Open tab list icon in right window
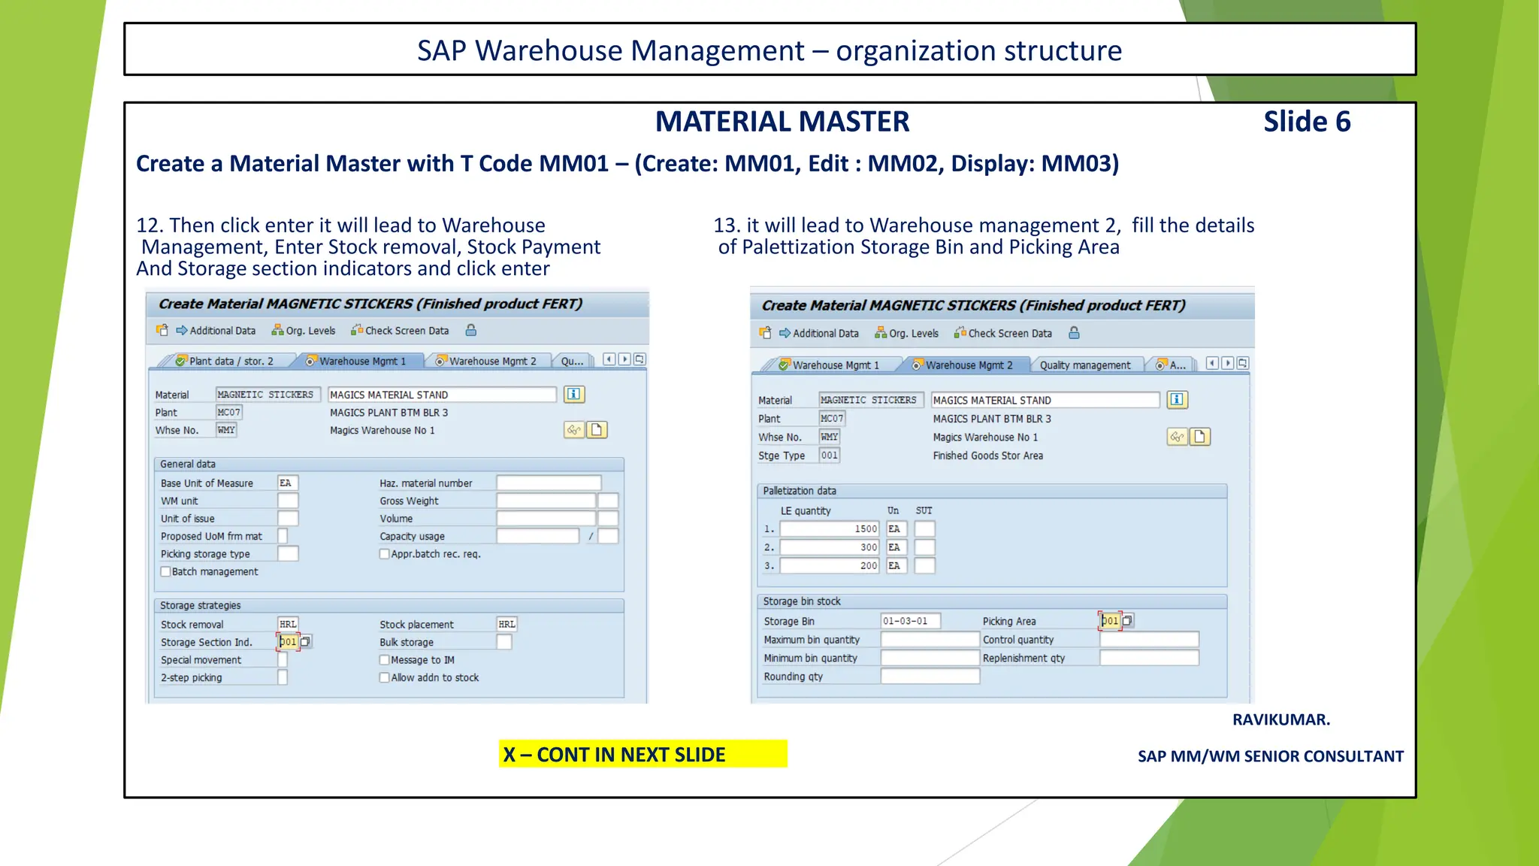Image resolution: width=1539 pixels, height=866 pixels. point(1242,363)
